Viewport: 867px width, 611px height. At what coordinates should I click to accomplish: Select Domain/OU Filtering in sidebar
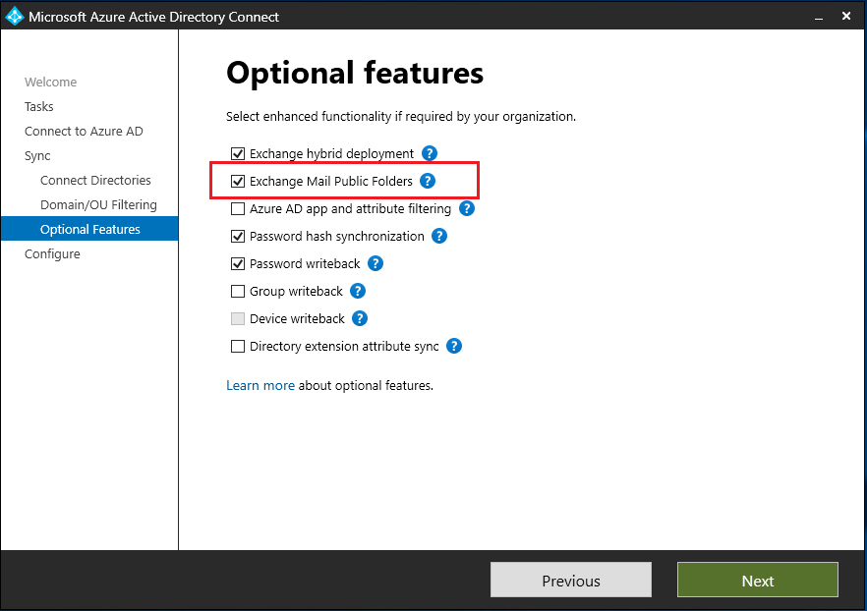click(98, 204)
